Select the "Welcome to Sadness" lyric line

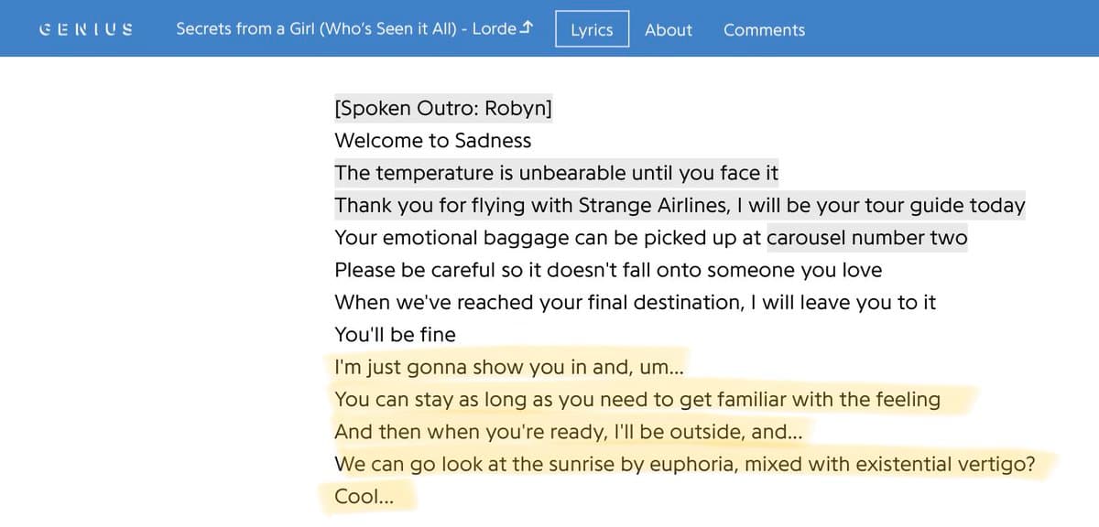[x=432, y=141]
